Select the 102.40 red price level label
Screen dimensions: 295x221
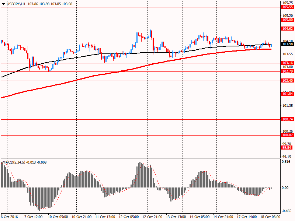[288, 81]
